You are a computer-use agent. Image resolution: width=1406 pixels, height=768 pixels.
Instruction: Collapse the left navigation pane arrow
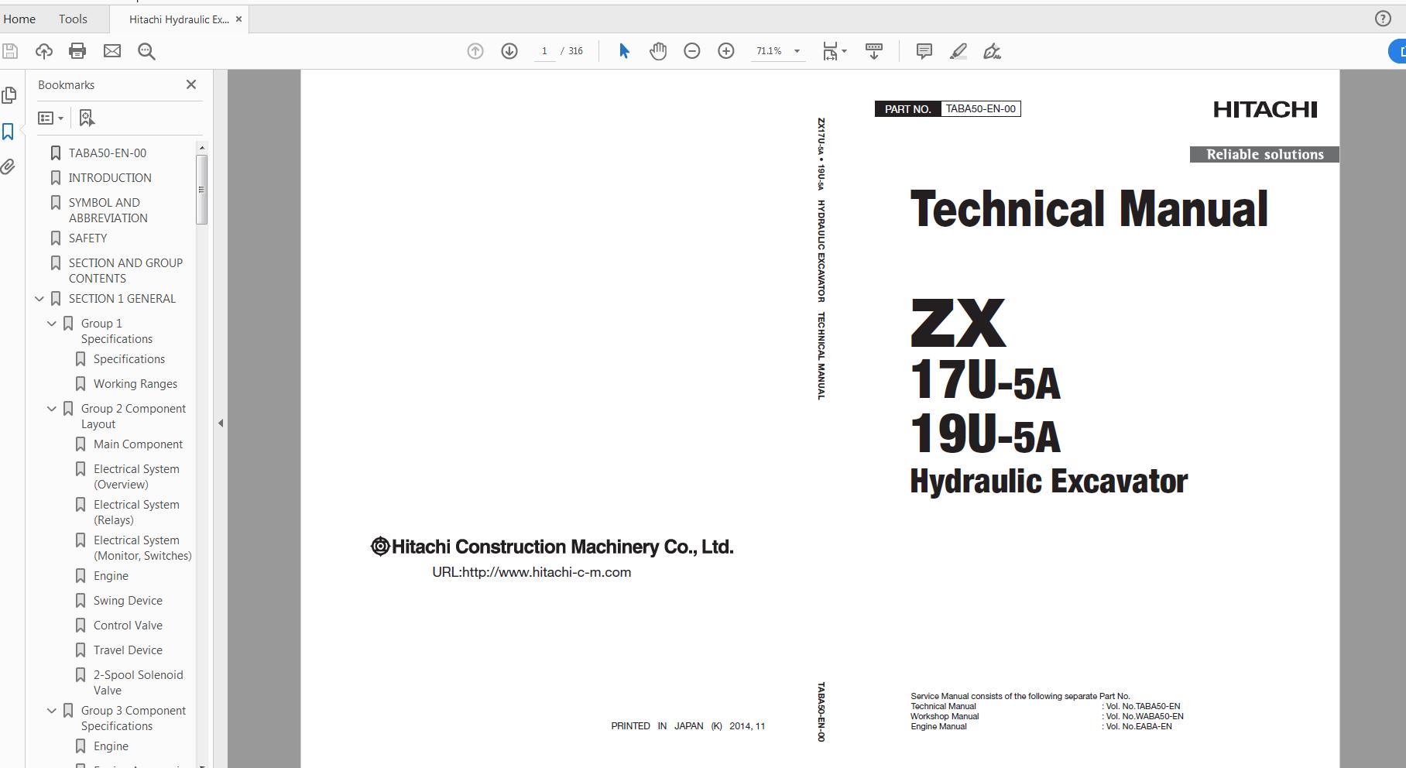[x=221, y=423]
